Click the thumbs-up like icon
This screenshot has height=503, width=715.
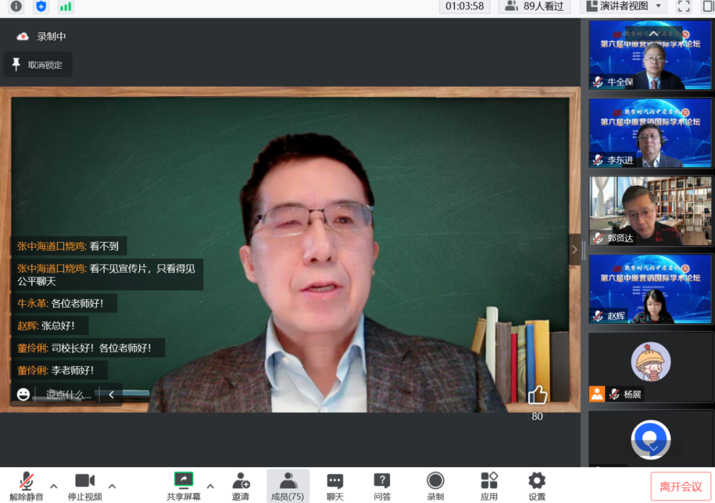(537, 395)
